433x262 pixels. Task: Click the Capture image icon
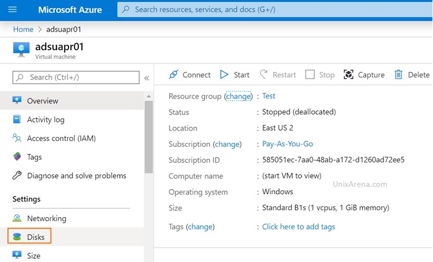(x=348, y=74)
